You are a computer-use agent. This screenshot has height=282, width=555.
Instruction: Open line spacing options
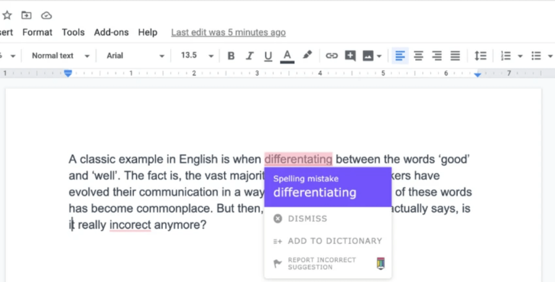click(480, 56)
